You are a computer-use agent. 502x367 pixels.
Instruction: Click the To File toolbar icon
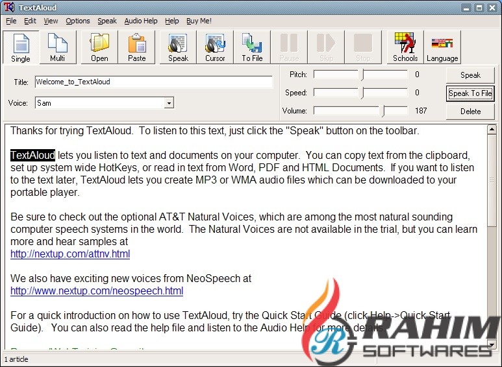(x=252, y=47)
